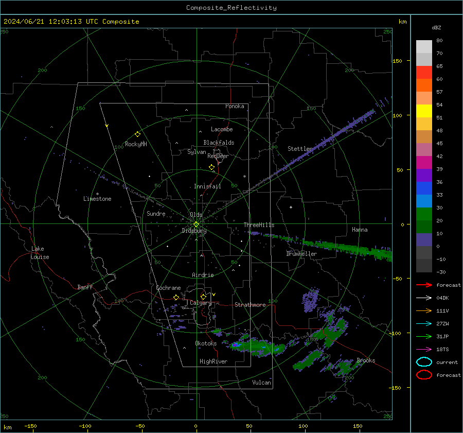Click the purple echo patch east of Strathmore
The width and height of the screenshot is (463, 433).
pos(310,300)
